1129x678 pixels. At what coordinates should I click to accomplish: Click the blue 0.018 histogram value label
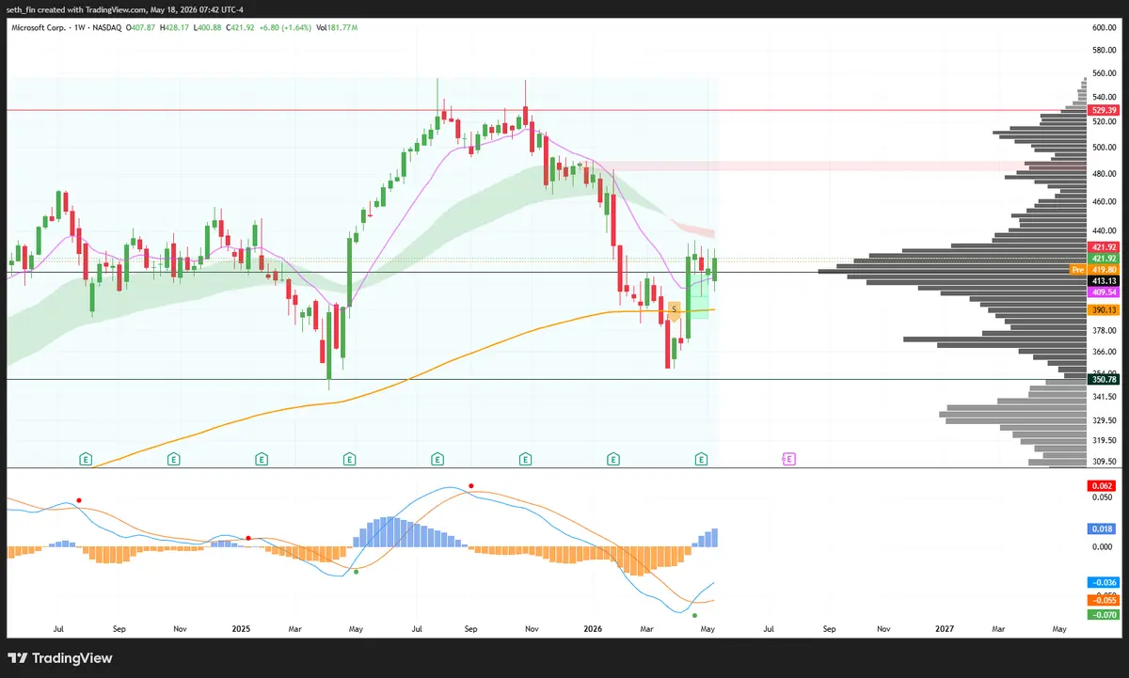[1102, 529]
